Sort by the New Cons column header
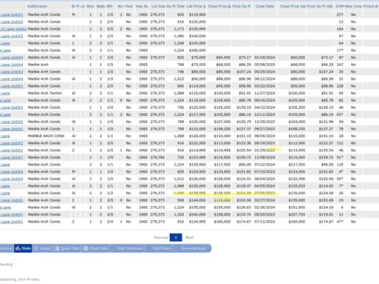379x284 pixels. (353, 6)
